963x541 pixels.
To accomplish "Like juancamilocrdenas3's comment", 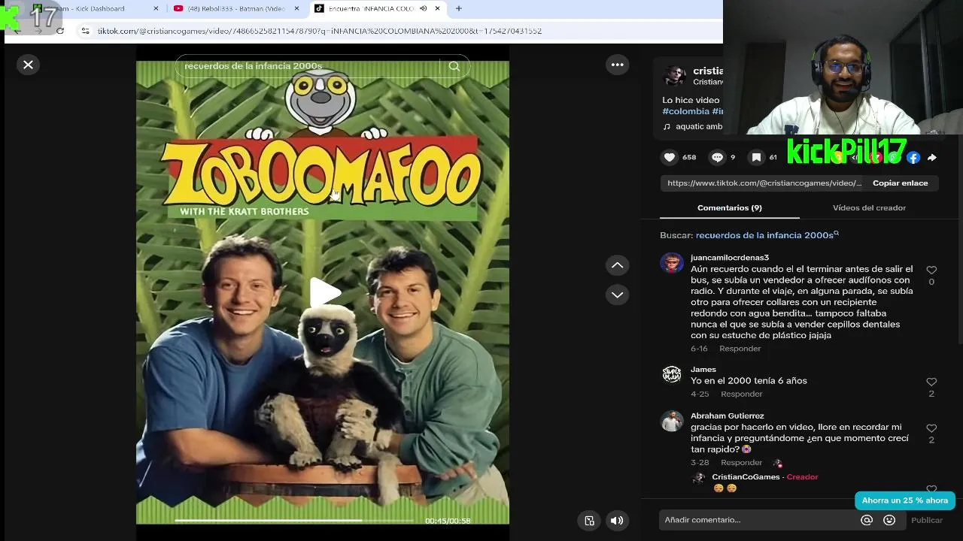I will pos(931,270).
